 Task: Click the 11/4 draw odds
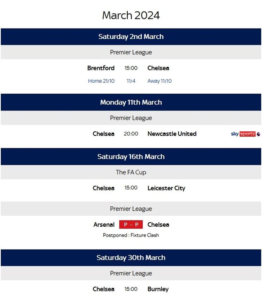click(x=131, y=81)
